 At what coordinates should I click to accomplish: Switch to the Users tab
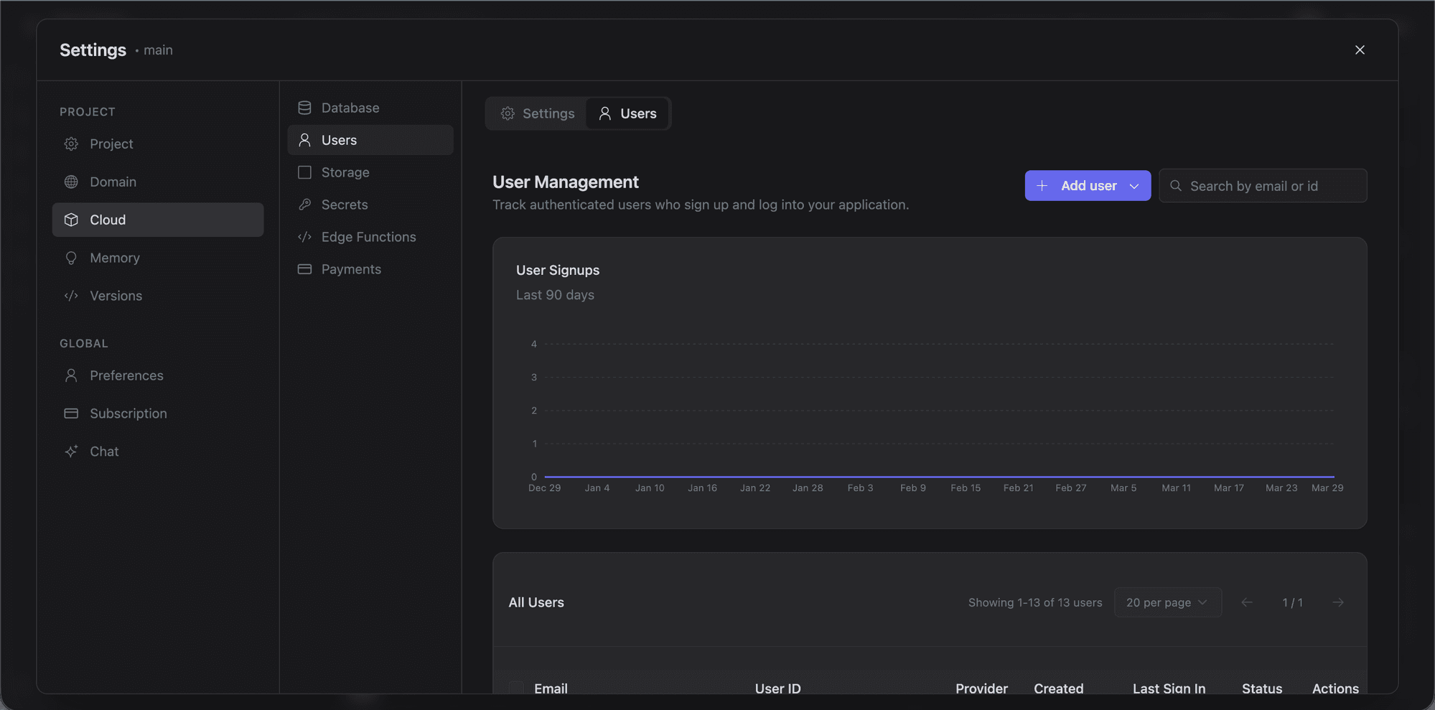627,113
